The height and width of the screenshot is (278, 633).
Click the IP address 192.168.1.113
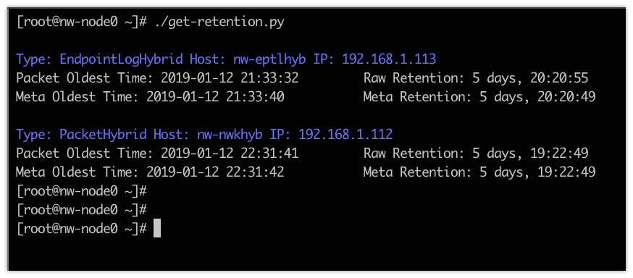(389, 59)
